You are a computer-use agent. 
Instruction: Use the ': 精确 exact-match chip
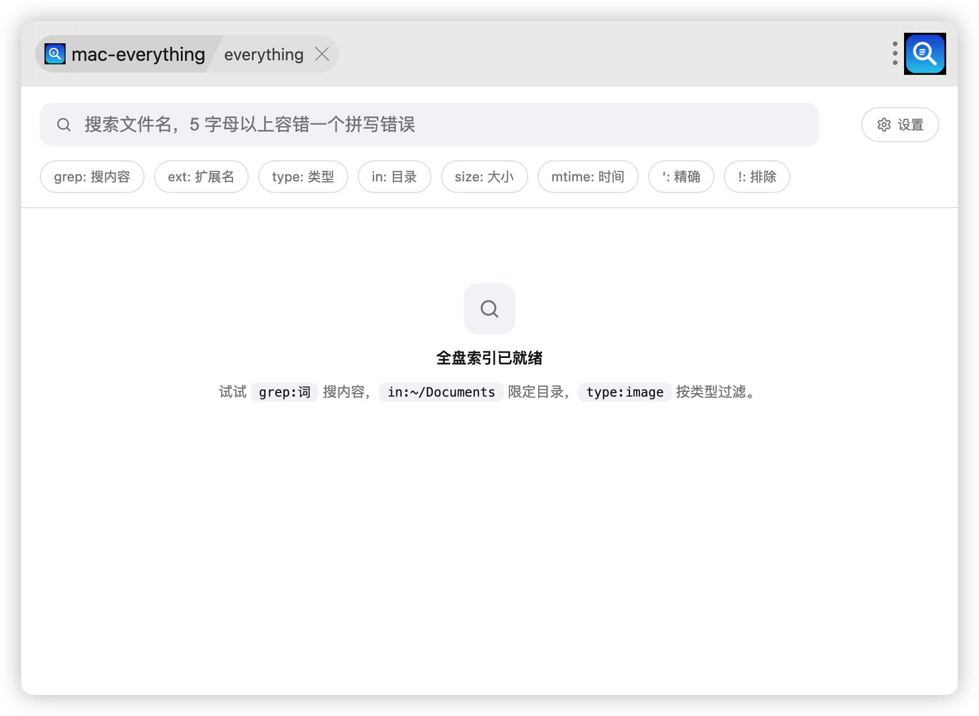pos(681,177)
